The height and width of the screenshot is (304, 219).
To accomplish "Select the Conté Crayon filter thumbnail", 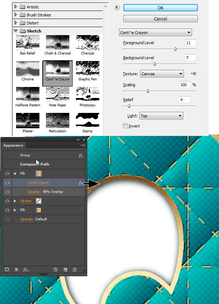I will coord(58,69).
